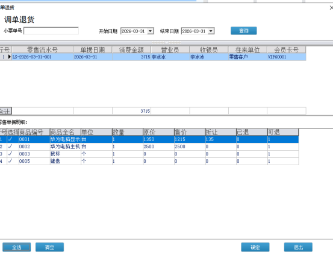
Task: Select the LS-2026-03-31-001 receipt row
Action: click(153, 57)
